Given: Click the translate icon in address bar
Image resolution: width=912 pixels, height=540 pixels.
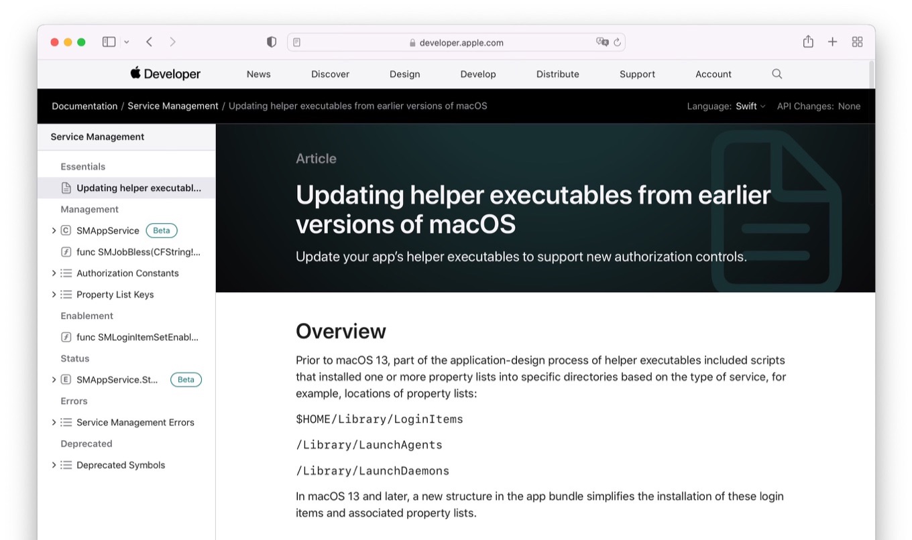Looking at the screenshot, I should [602, 42].
